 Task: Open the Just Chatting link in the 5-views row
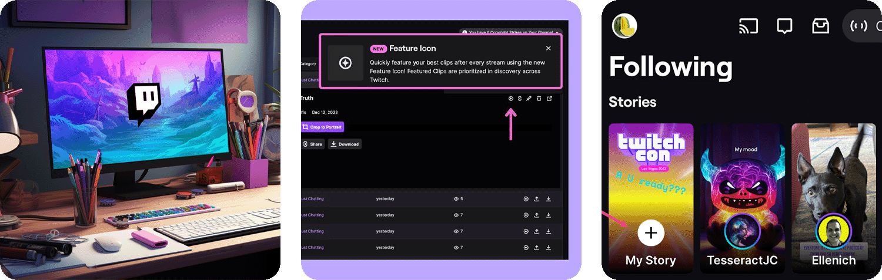tap(312, 199)
